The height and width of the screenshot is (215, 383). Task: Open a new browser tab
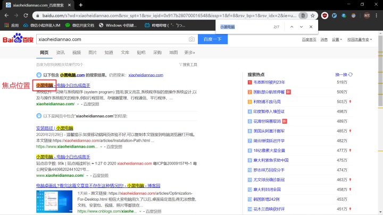[x=81, y=5]
